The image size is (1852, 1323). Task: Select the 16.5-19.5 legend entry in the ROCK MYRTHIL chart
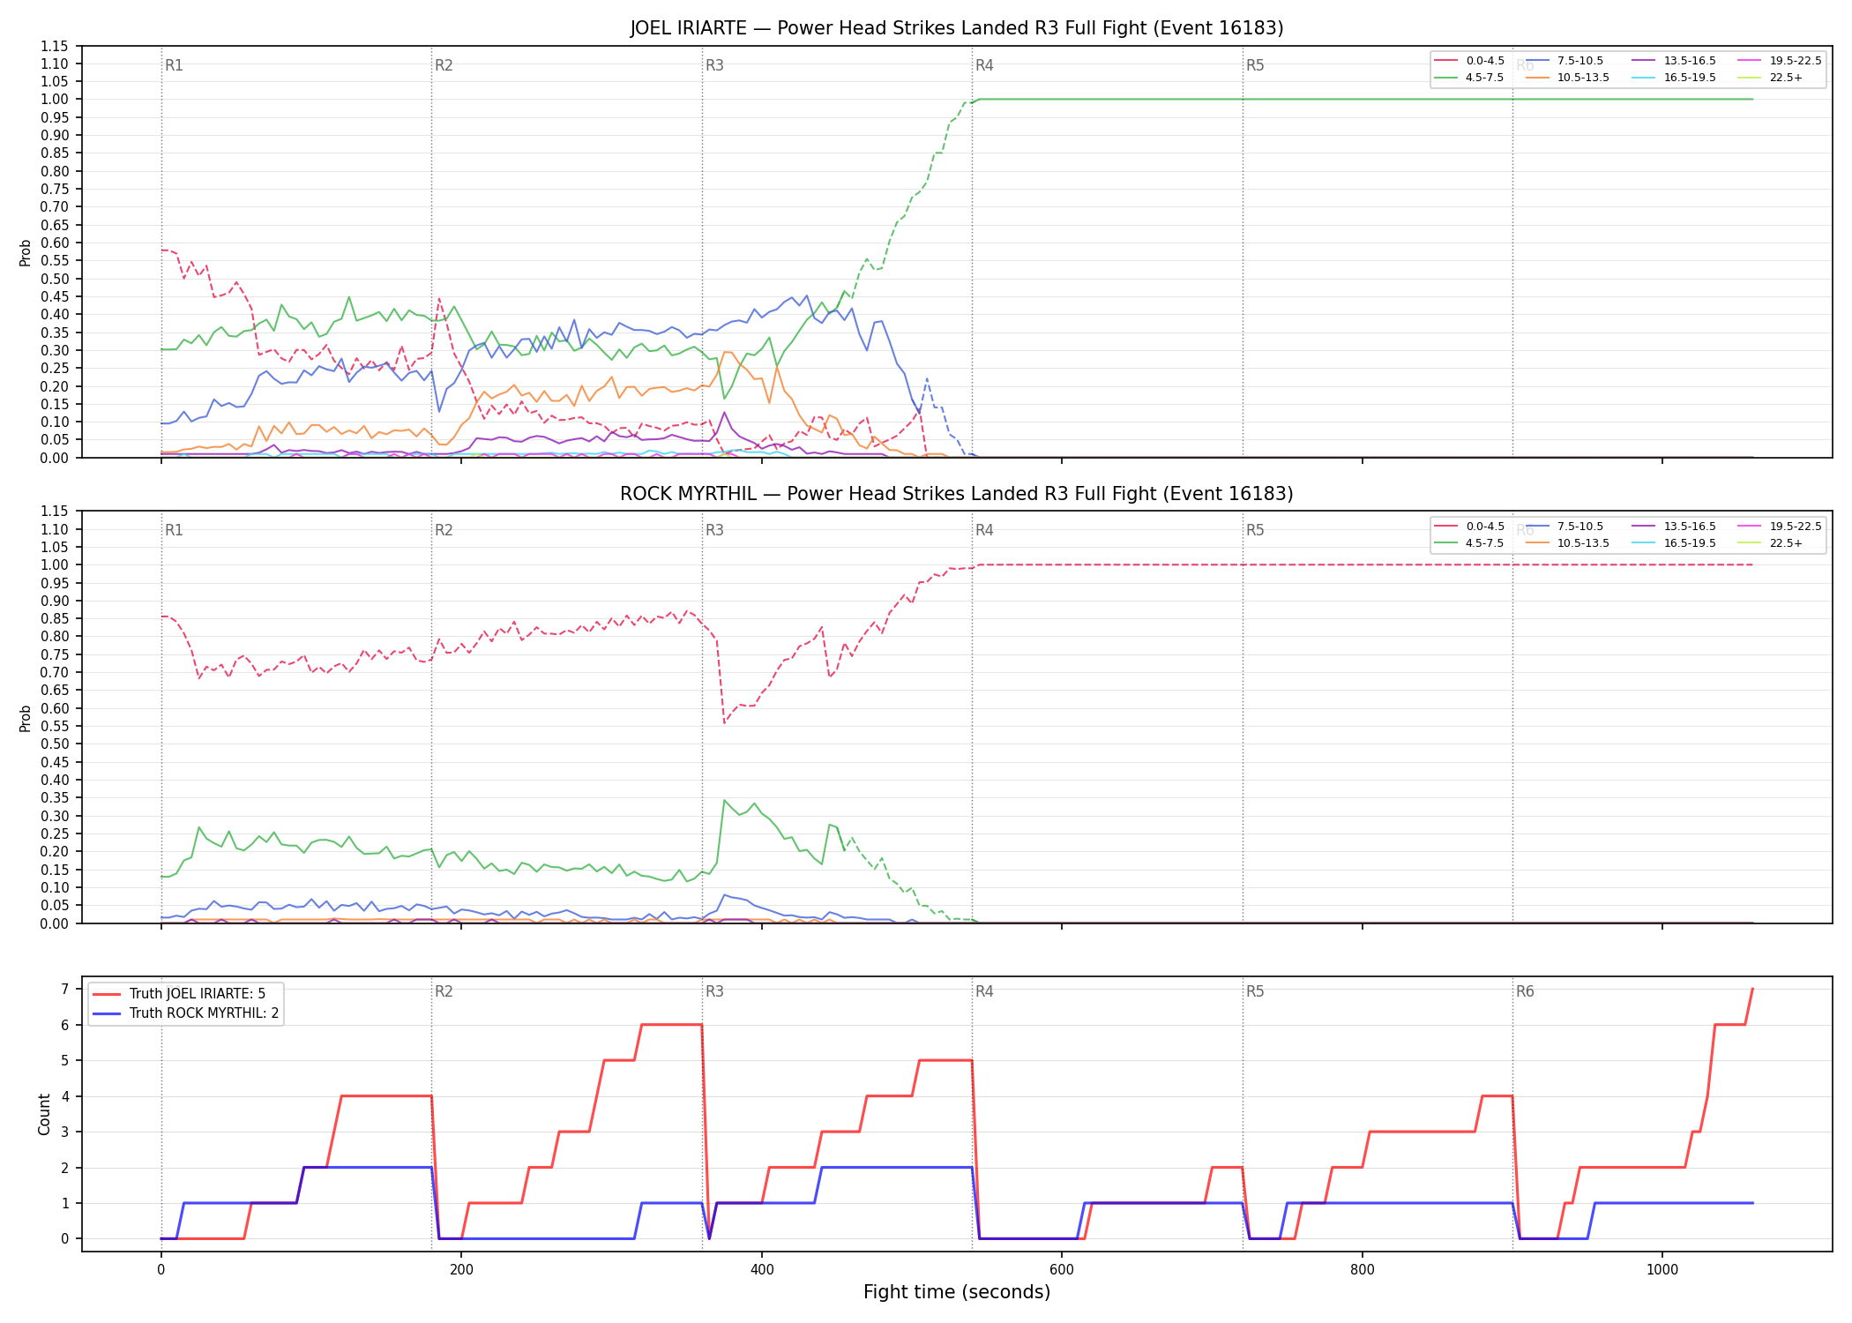tap(1674, 543)
